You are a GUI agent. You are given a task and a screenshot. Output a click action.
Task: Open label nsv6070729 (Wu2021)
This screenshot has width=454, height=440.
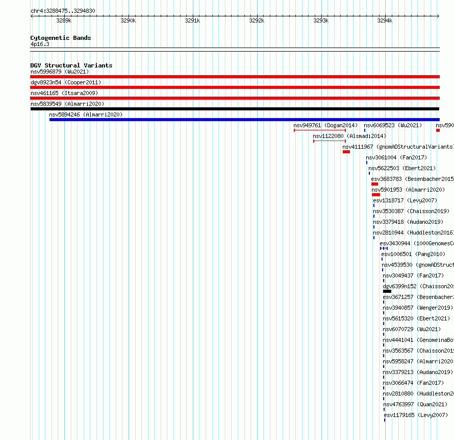click(x=412, y=329)
